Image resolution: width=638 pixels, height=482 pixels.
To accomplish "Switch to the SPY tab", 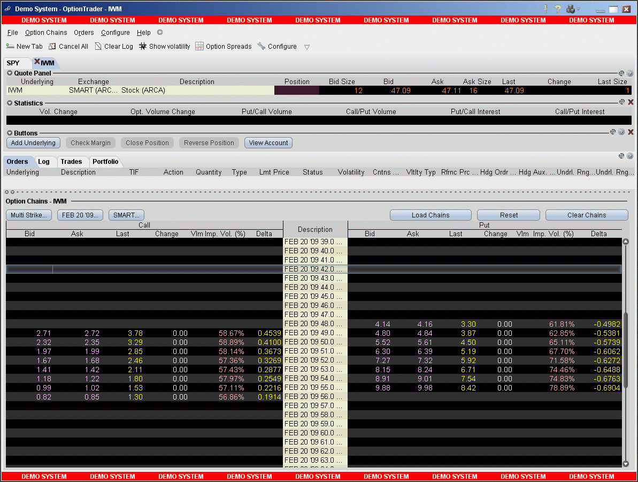I will pyautogui.click(x=13, y=63).
